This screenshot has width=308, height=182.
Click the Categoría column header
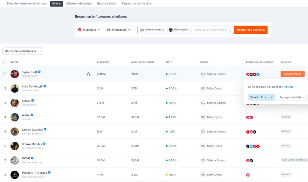(286, 62)
